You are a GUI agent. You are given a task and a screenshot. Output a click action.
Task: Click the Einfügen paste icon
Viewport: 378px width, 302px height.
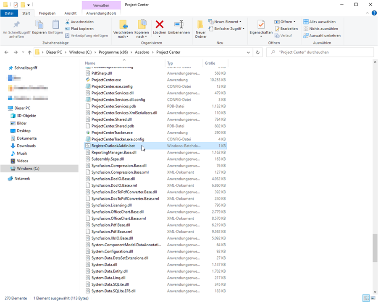(55, 25)
